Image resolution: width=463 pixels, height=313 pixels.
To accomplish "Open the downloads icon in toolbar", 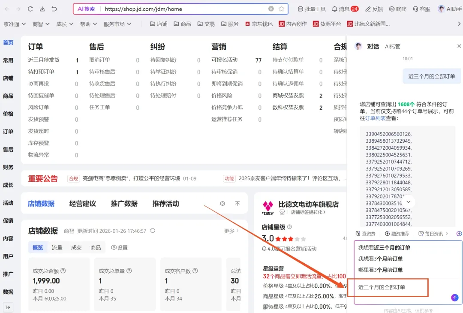I will pyautogui.click(x=42, y=9).
